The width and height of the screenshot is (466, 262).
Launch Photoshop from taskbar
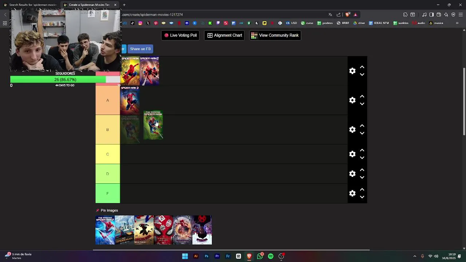(206, 256)
